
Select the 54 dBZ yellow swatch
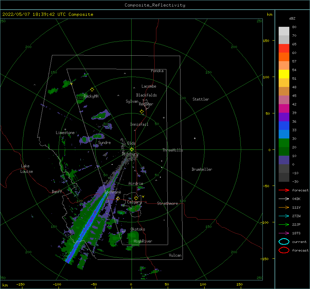(284, 74)
